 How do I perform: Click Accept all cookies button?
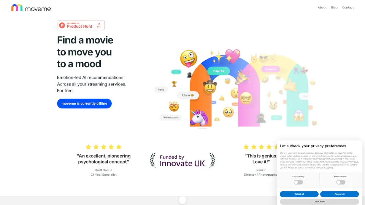coord(340,194)
